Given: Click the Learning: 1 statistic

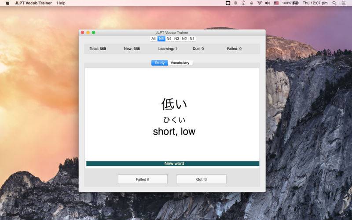Looking at the screenshot, I should 168,49.
